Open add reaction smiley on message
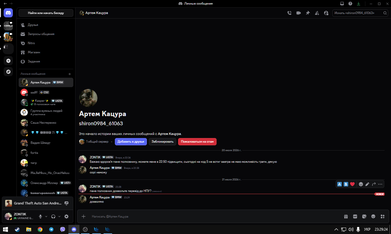The height and width of the screenshot is (234, 391). (361, 184)
